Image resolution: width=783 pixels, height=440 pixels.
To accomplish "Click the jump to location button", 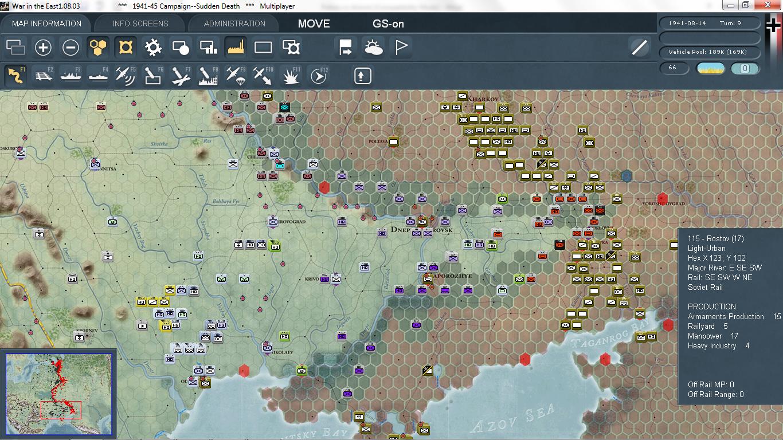I will pos(345,47).
